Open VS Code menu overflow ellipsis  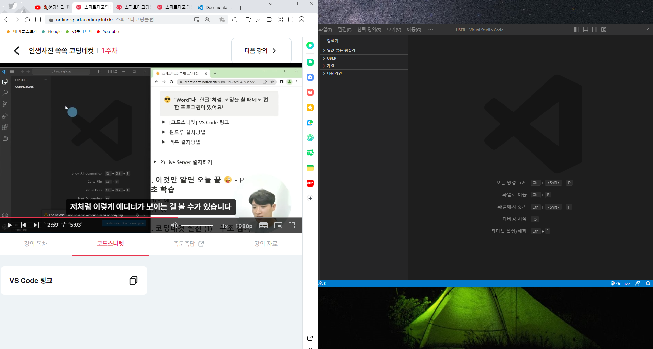tap(431, 30)
